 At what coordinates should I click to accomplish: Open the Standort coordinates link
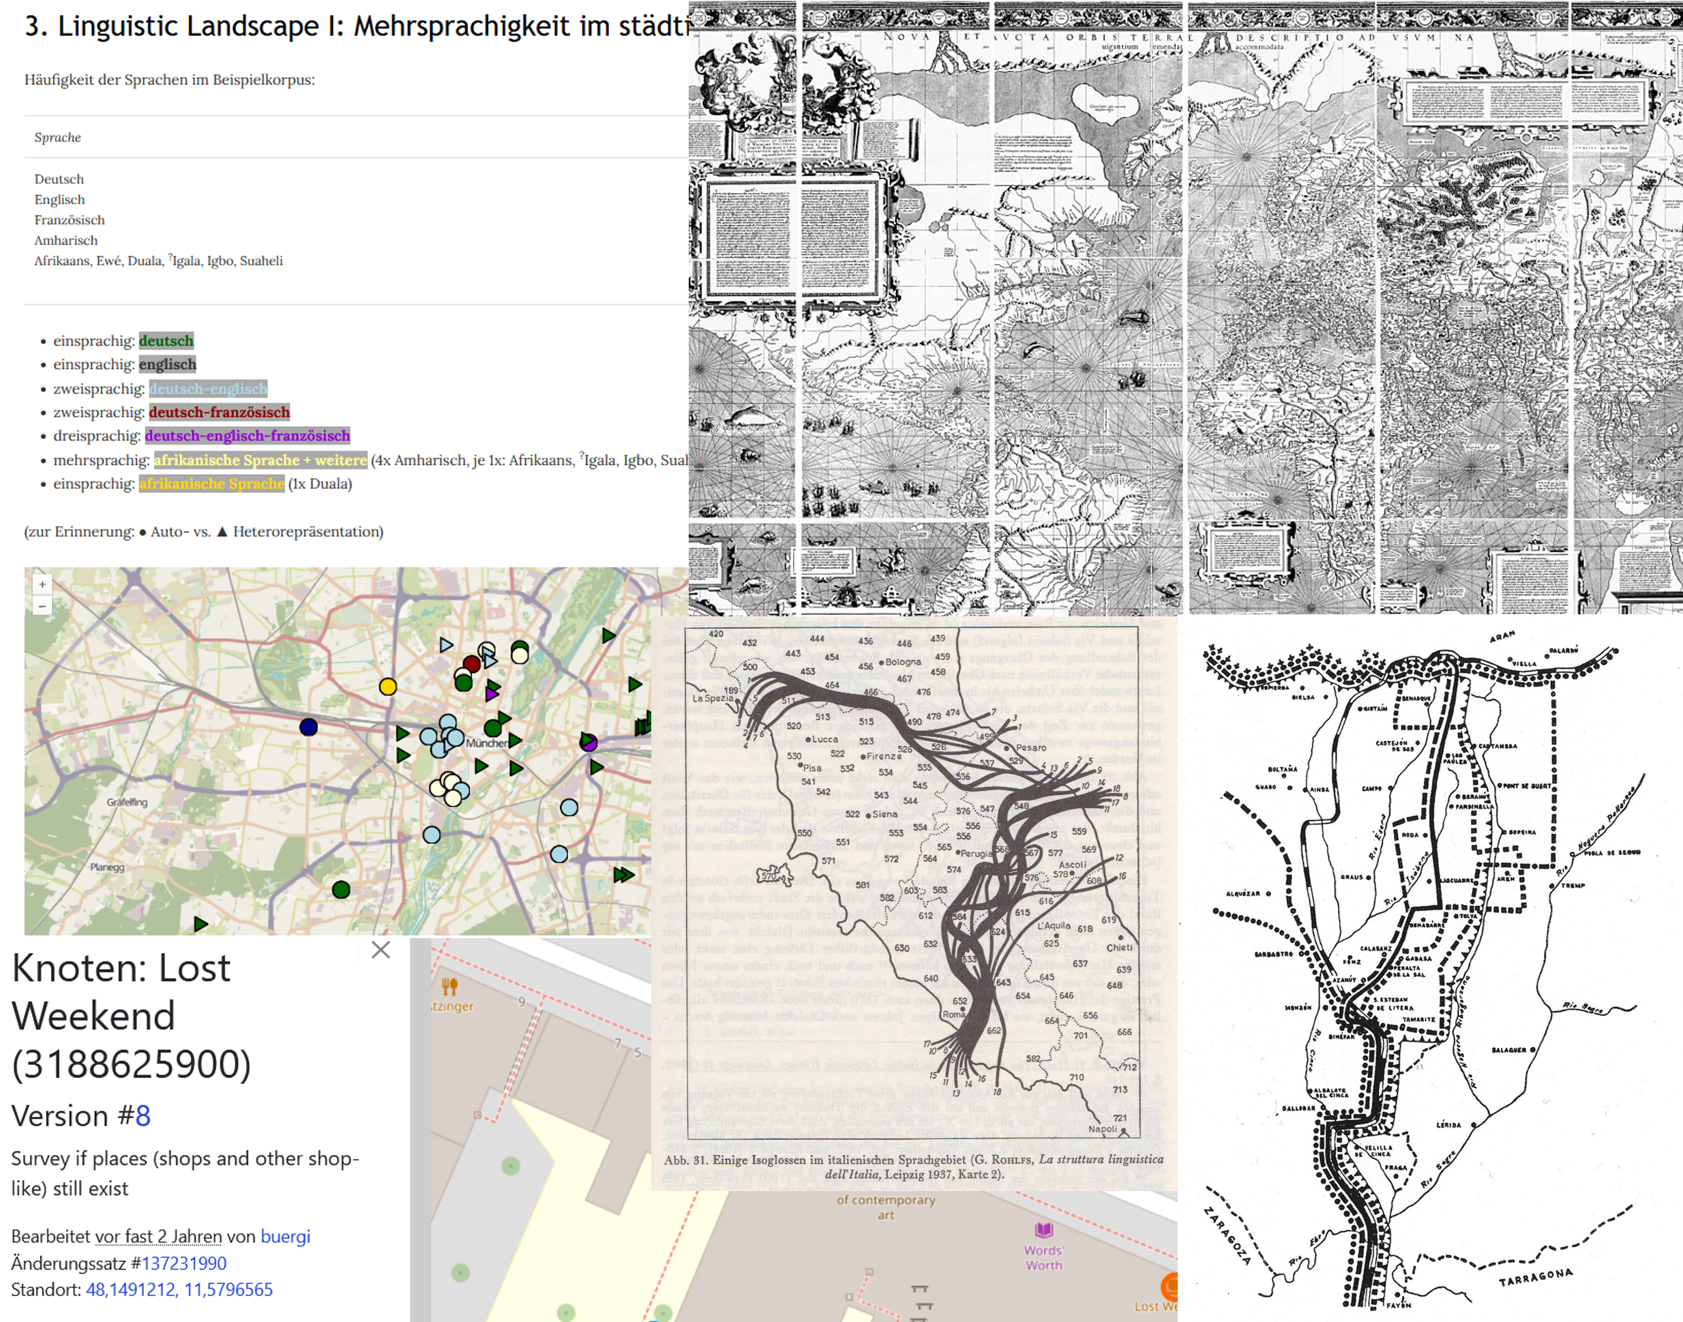[x=179, y=1289]
